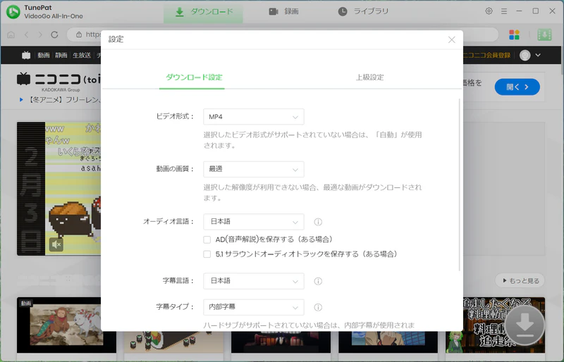Close the 設定 dialog
Image resolution: width=564 pixels, height=362 pixels.
pos(452,39)
